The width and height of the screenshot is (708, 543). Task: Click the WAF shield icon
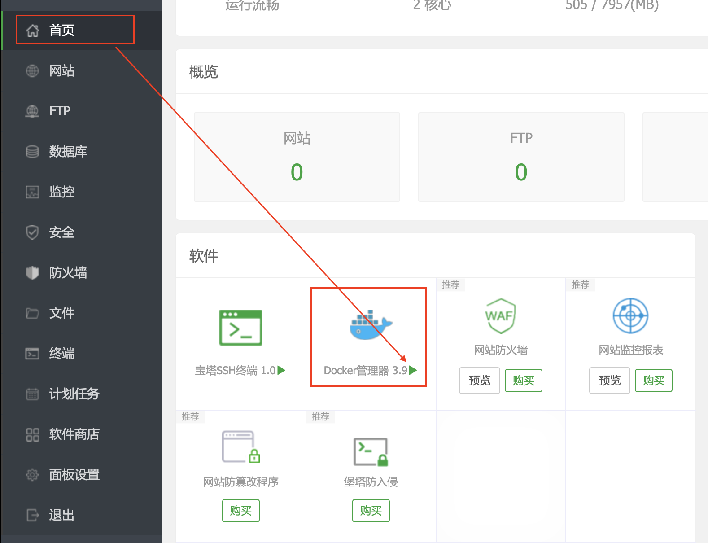pyautogui.click(x=500, y=316)
